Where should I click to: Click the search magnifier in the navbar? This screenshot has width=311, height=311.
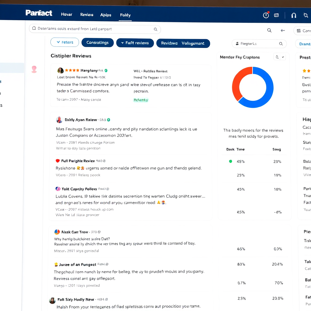pyautogui.click(x=269, y=30)
